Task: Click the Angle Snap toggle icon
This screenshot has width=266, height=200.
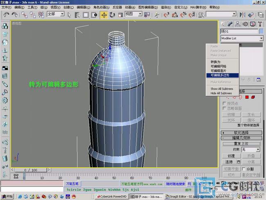Action: (175, 15)
